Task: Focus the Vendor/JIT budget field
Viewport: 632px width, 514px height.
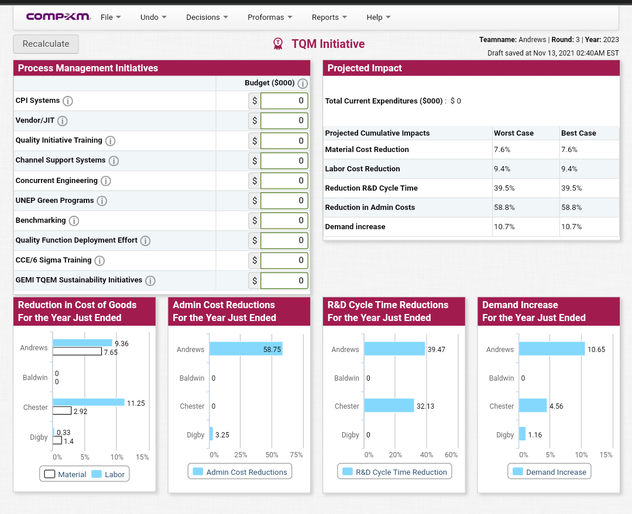Action: click(x=284, y=120)
